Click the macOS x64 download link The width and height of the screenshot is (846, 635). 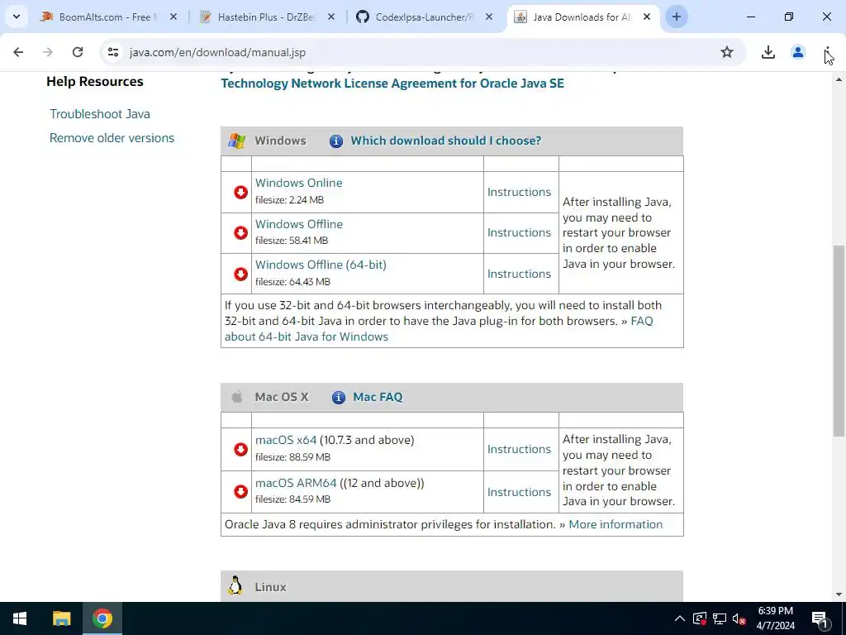point(286,440)
